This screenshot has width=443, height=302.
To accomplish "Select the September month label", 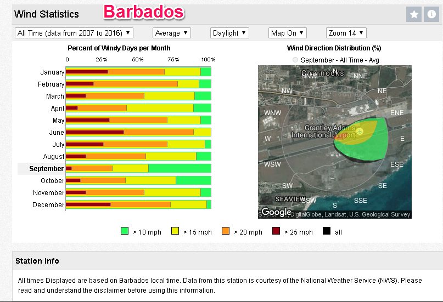I will point(47,169).
